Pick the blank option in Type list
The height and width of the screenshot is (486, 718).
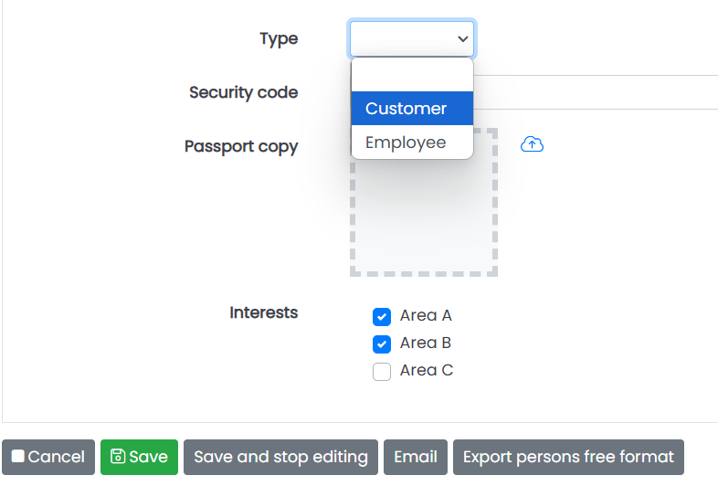tap(412, 75)
